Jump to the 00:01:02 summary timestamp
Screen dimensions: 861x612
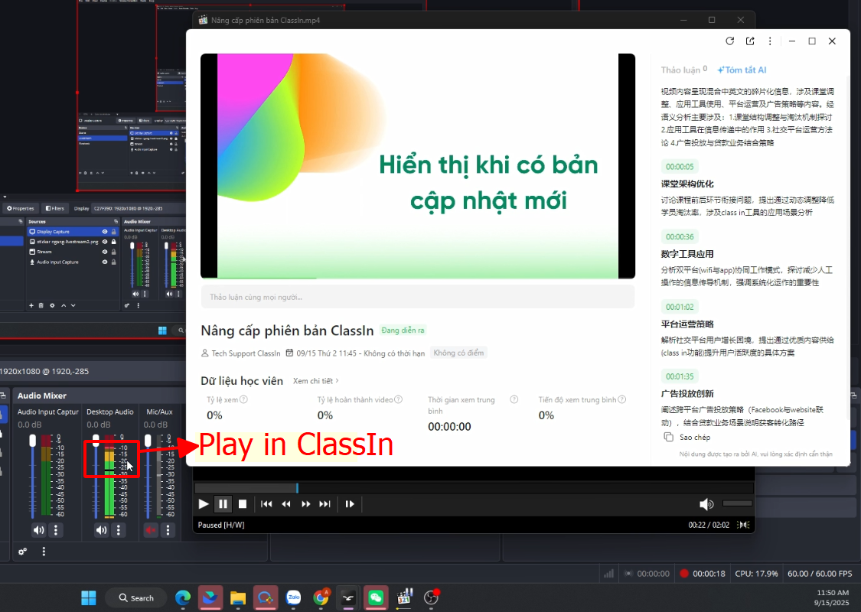click(680, 307)
